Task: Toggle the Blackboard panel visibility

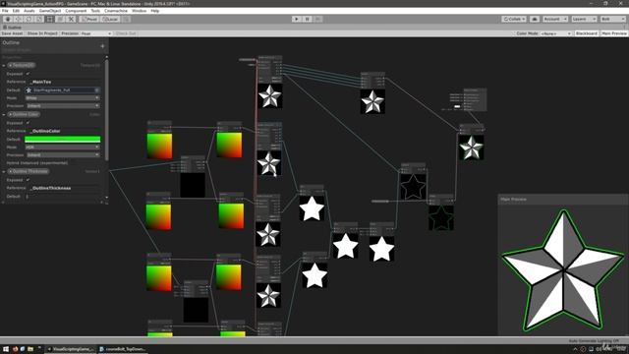Action: (x=586, y=33)
